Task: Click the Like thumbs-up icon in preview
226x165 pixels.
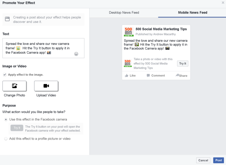Action: (127, 75)
